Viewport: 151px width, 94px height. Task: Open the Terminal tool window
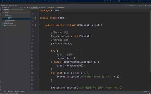pos(17,91)
